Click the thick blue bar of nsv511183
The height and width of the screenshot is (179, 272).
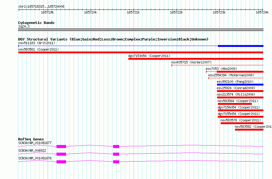click(x=241, y=46)
